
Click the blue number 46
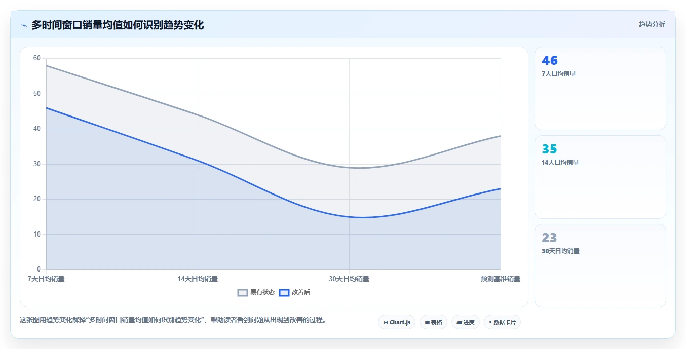550,61
